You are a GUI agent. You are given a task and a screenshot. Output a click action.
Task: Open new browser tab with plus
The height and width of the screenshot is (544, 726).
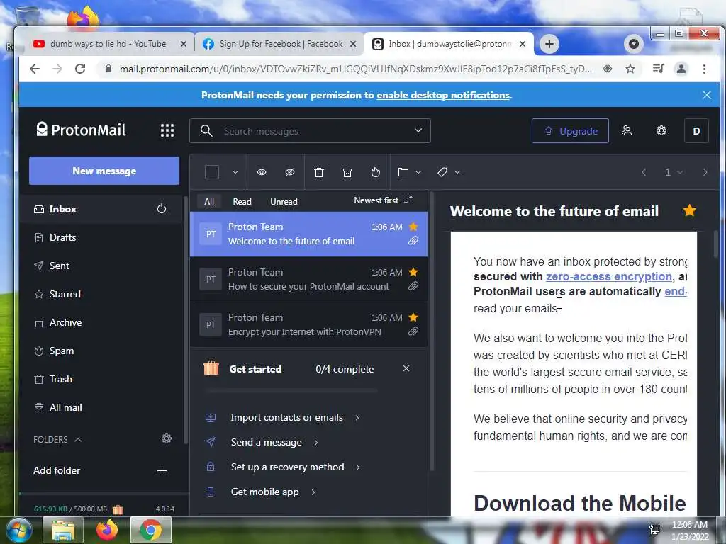549,44
